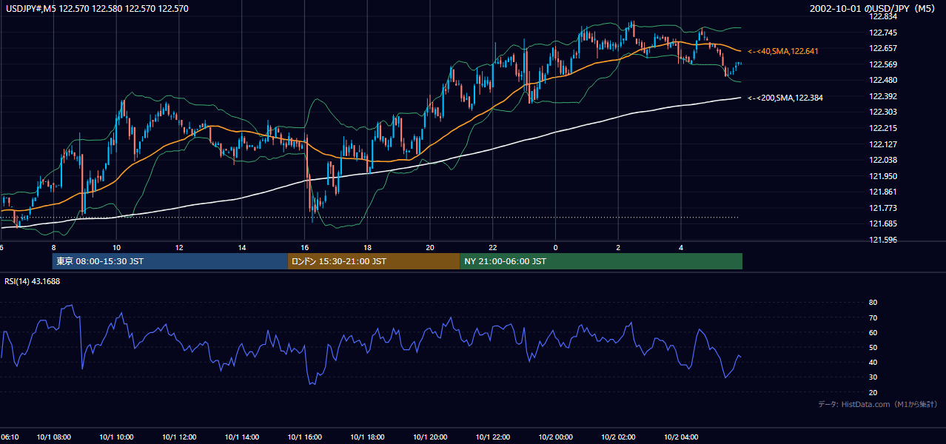Click hour label 14 under price chart
This screenshot has height=444, width=946.
click(x=242, y=248)
